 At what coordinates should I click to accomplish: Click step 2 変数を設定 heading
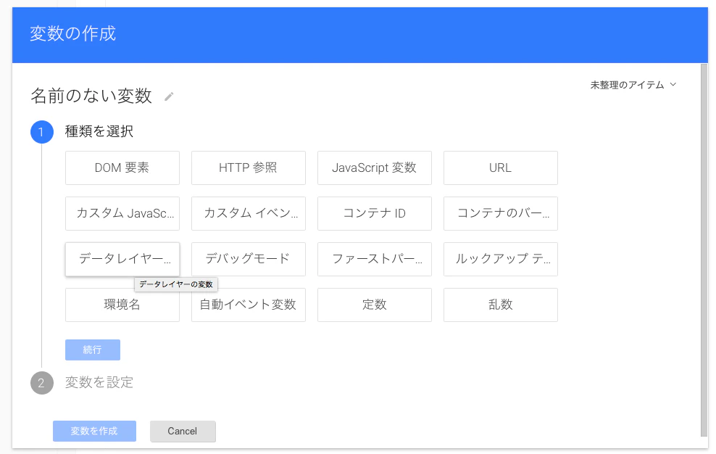coord(99,382)
